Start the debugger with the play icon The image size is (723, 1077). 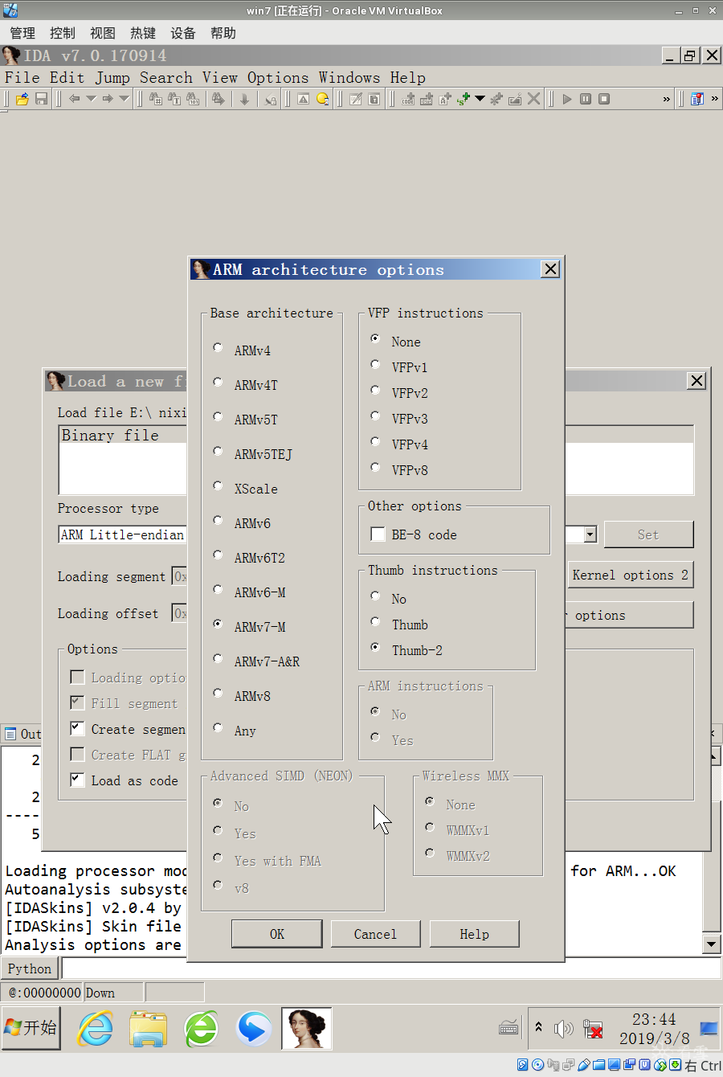coord(567,99)
